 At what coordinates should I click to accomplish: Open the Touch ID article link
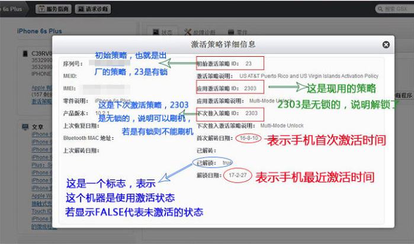click(x=41, y=211)
